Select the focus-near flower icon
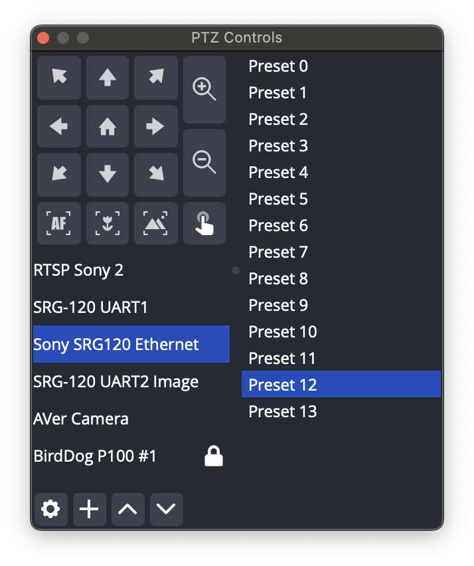Viewport: 474px width, 566px height. [x=107, y=223]
